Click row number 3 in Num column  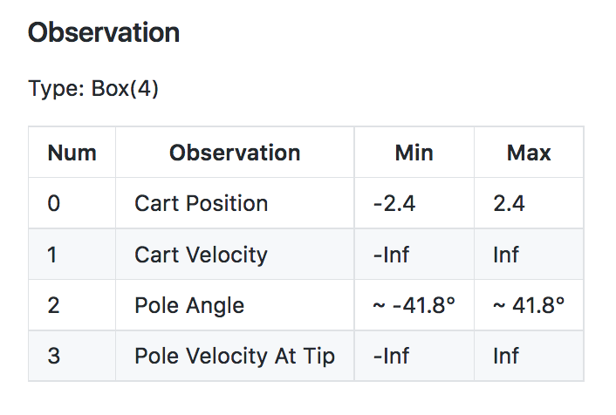click(54, 356)
